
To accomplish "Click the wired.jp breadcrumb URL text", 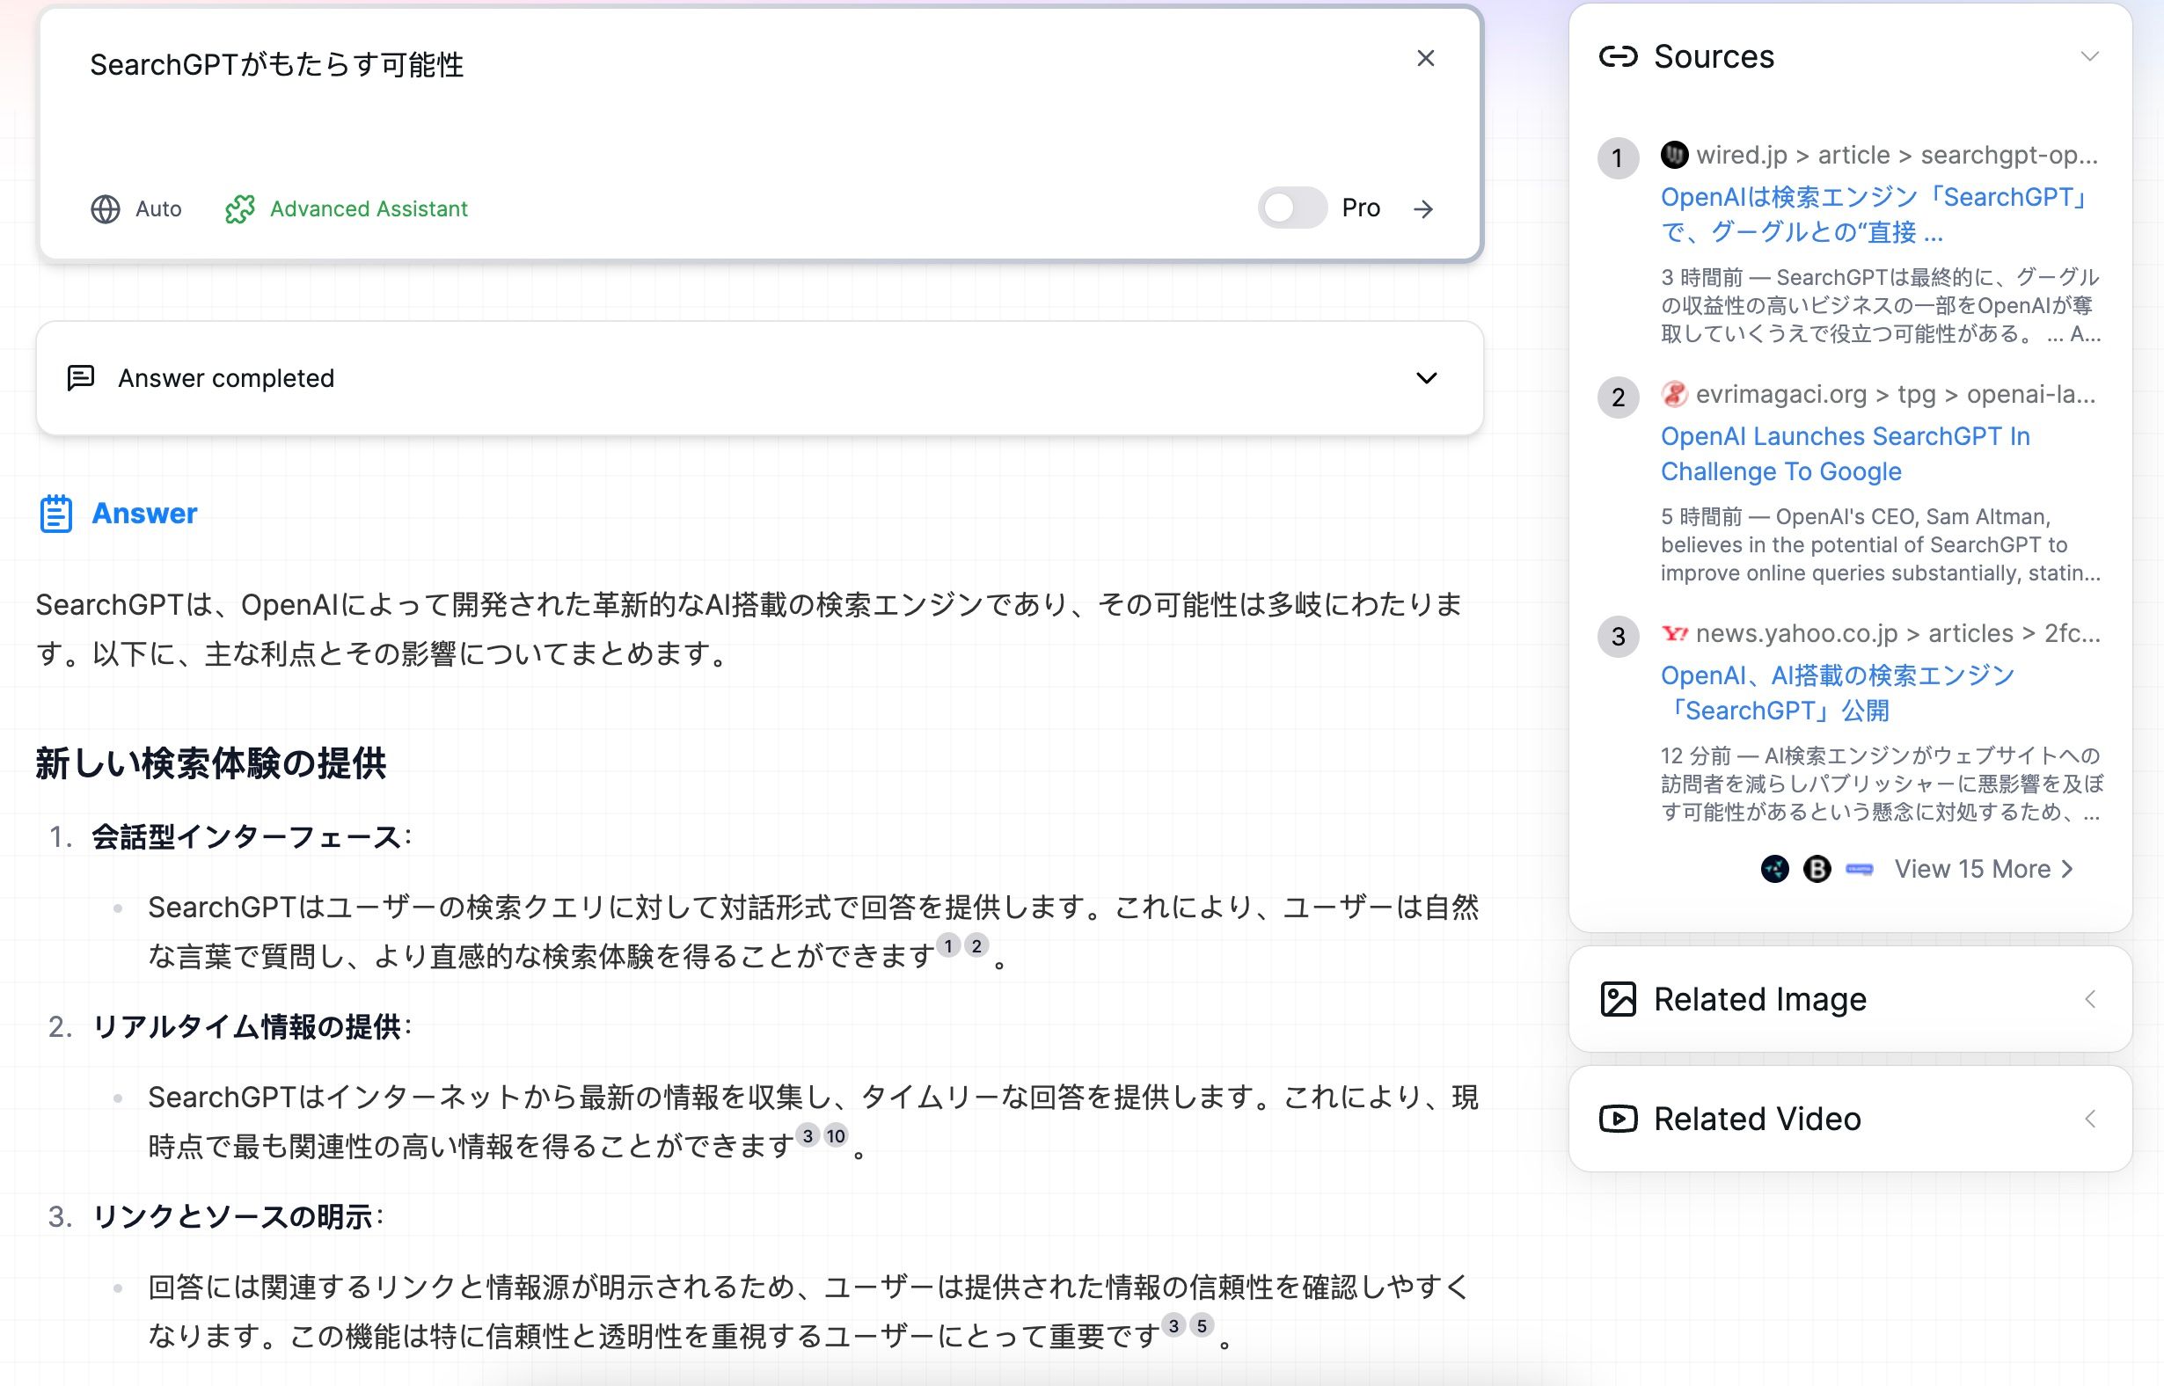I will (x=1897, y=155).
